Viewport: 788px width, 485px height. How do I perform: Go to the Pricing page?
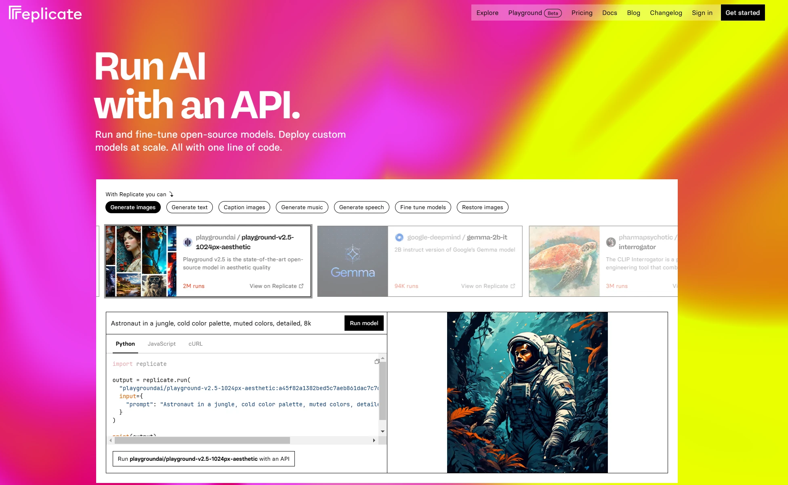[x=582, y=13]
